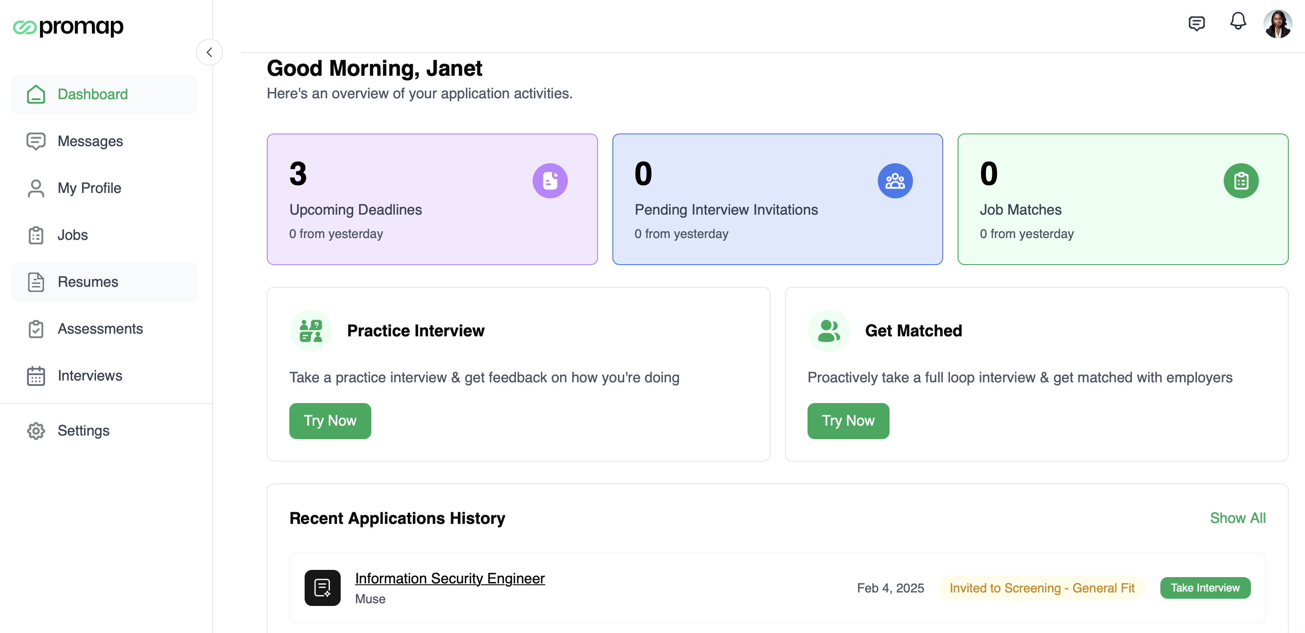Click the Settings gear icon
The width and height of the screenshot is (1305, 633).
pyautogui.click(x=36, y=431)
